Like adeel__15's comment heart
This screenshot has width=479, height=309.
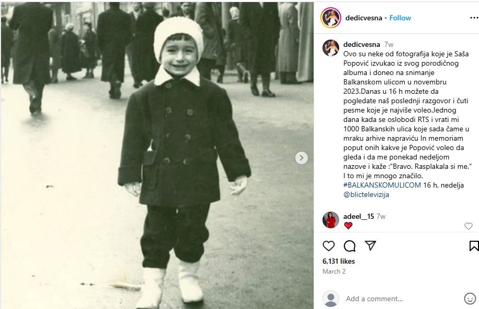coord(469,226)
